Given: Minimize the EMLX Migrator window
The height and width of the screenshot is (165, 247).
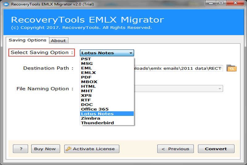Looking at the screenshot, I should [211, 3].
